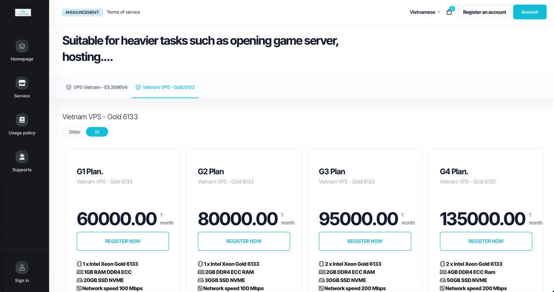This screenshot has height=292, width=554.
Task: Click the server icon beside VPS Vietnam E5 2696V4
Action: tap(69, 87)
